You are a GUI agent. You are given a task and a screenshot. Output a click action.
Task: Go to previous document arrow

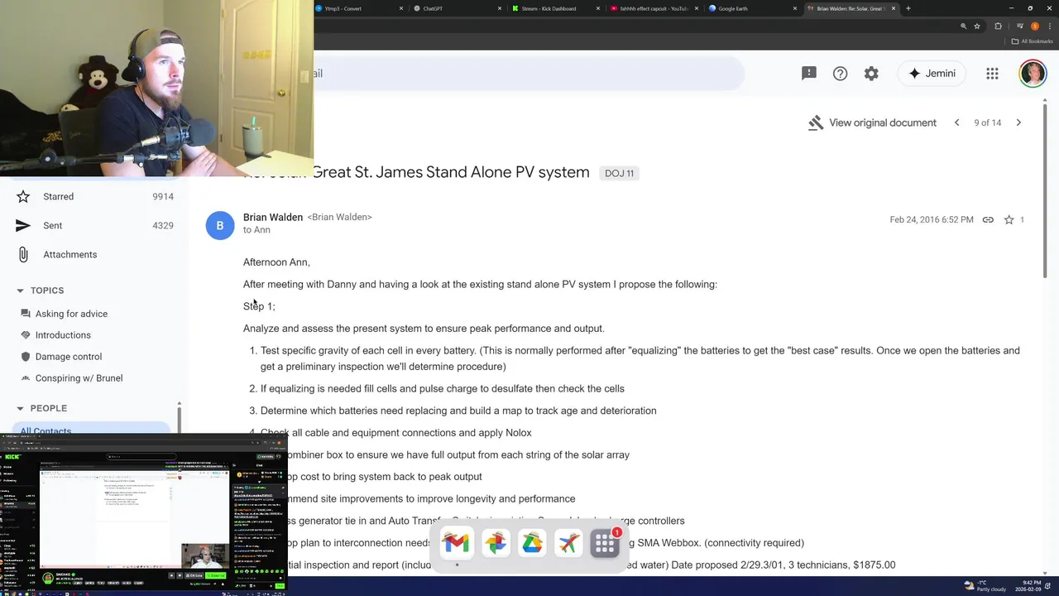point(956,123)
